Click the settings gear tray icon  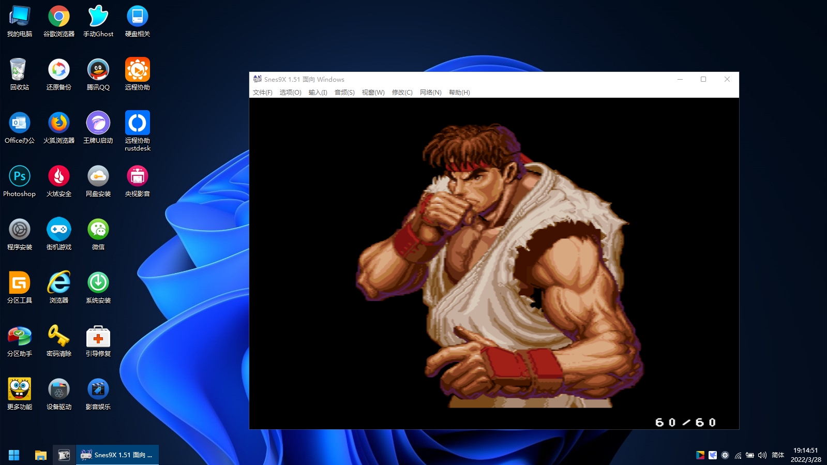725,455
